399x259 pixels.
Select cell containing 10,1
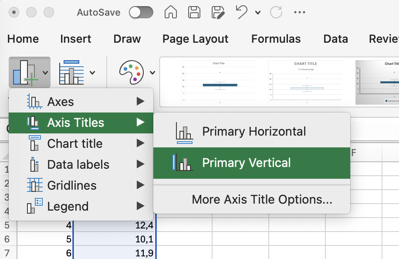coord(115,239)
